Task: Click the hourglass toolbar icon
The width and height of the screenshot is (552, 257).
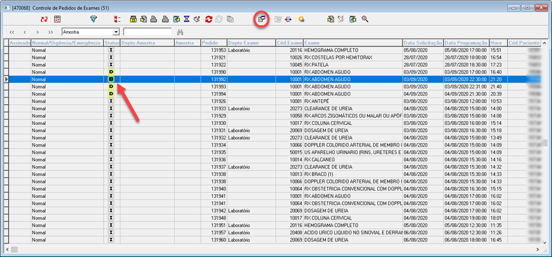Action: 187,20
